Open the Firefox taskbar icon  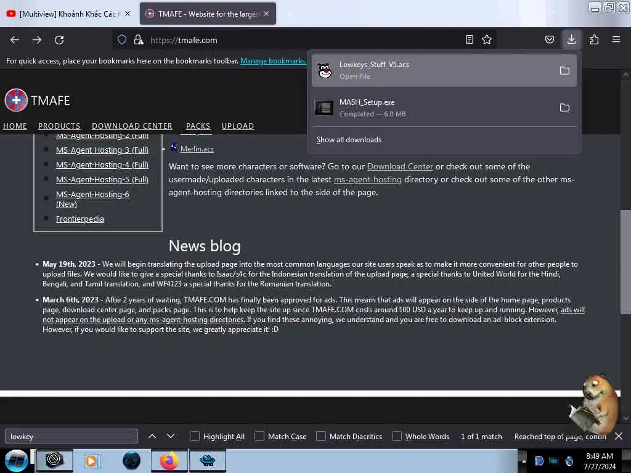click(x=169, y=461)
